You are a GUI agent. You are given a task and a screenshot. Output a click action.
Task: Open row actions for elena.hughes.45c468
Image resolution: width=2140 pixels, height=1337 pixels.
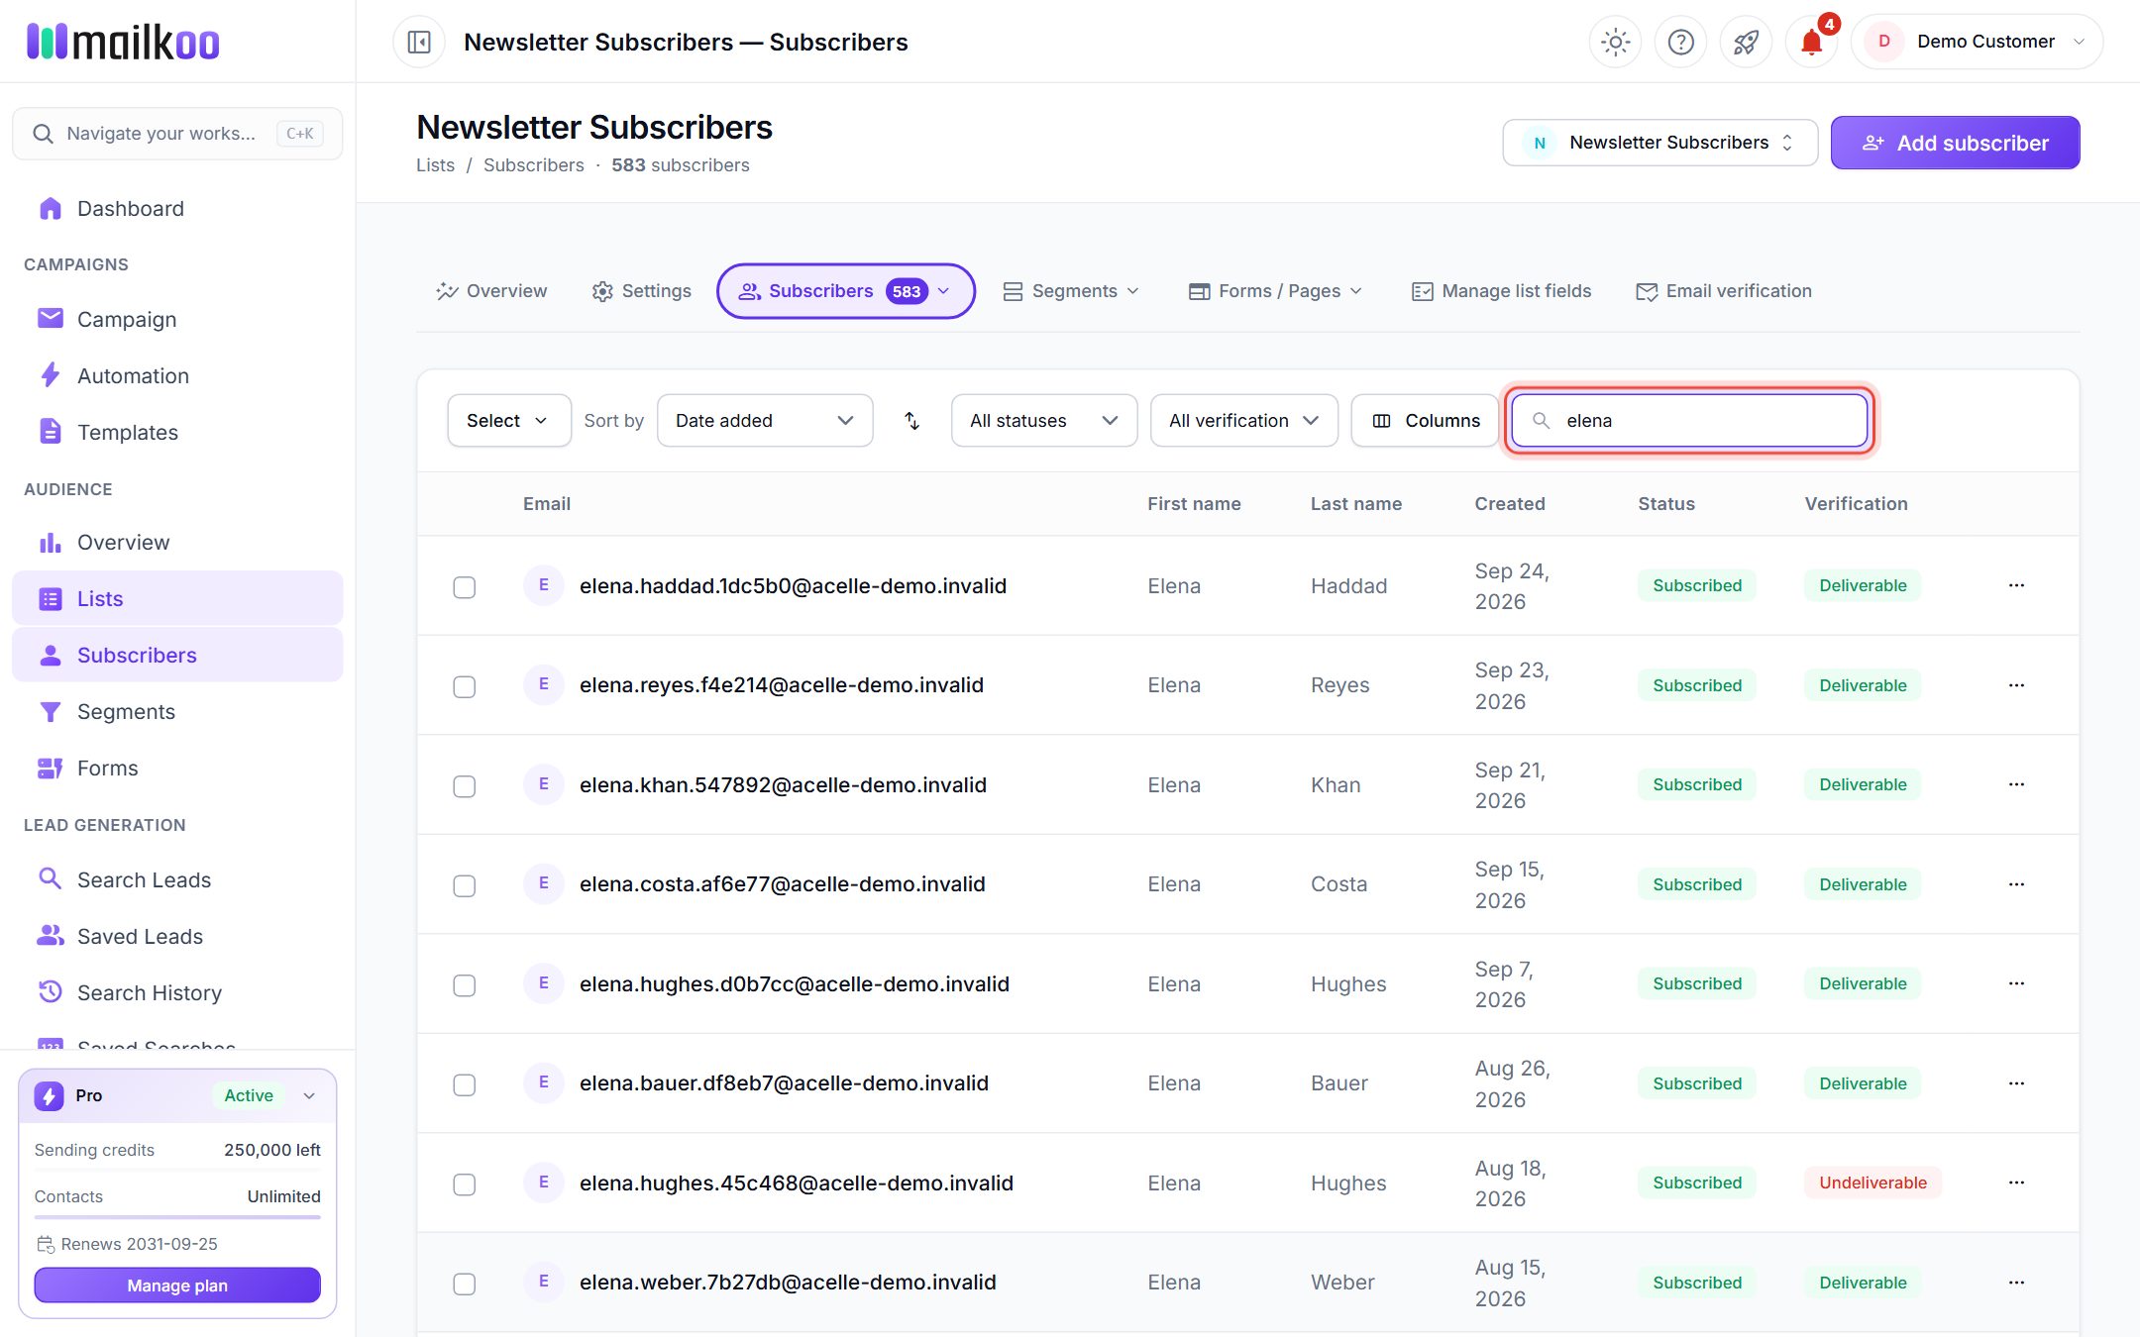tap(2016, 1183)
